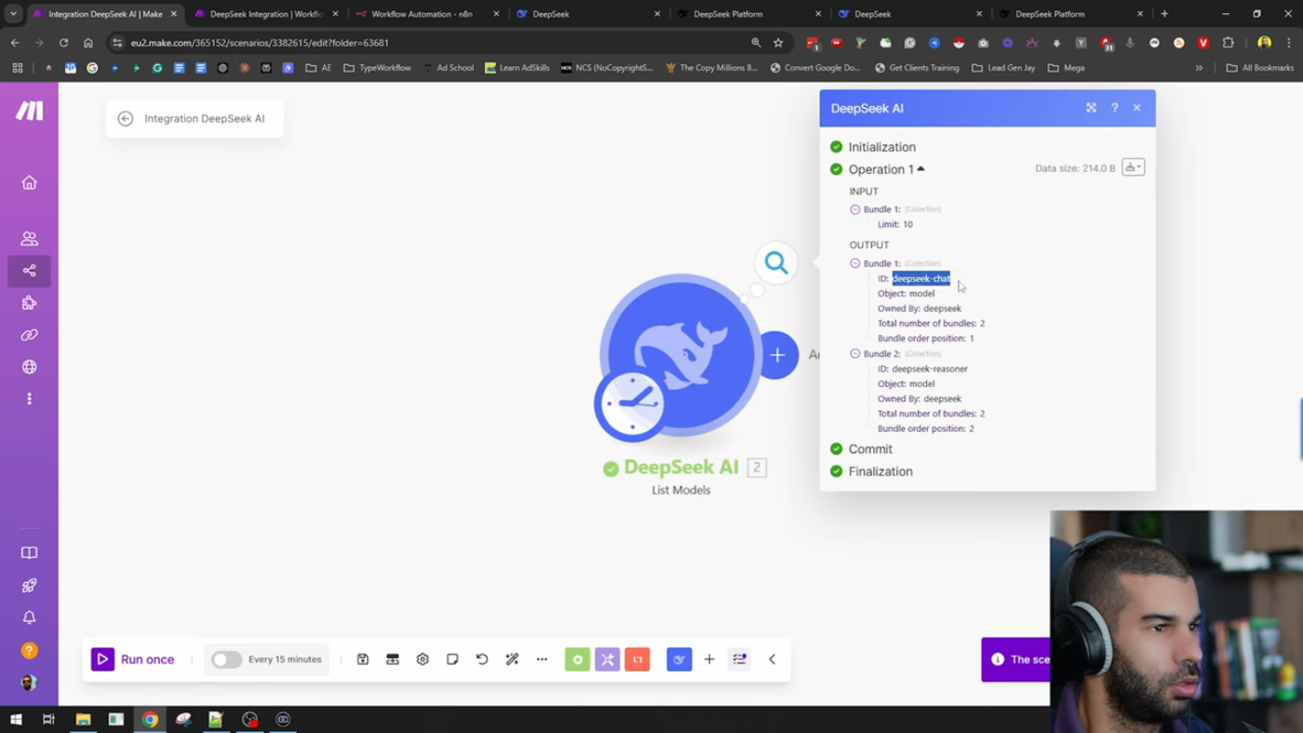The image size is (1303, 733).
Task: Click the clock schedule icon on module
Action: [630, 405]
